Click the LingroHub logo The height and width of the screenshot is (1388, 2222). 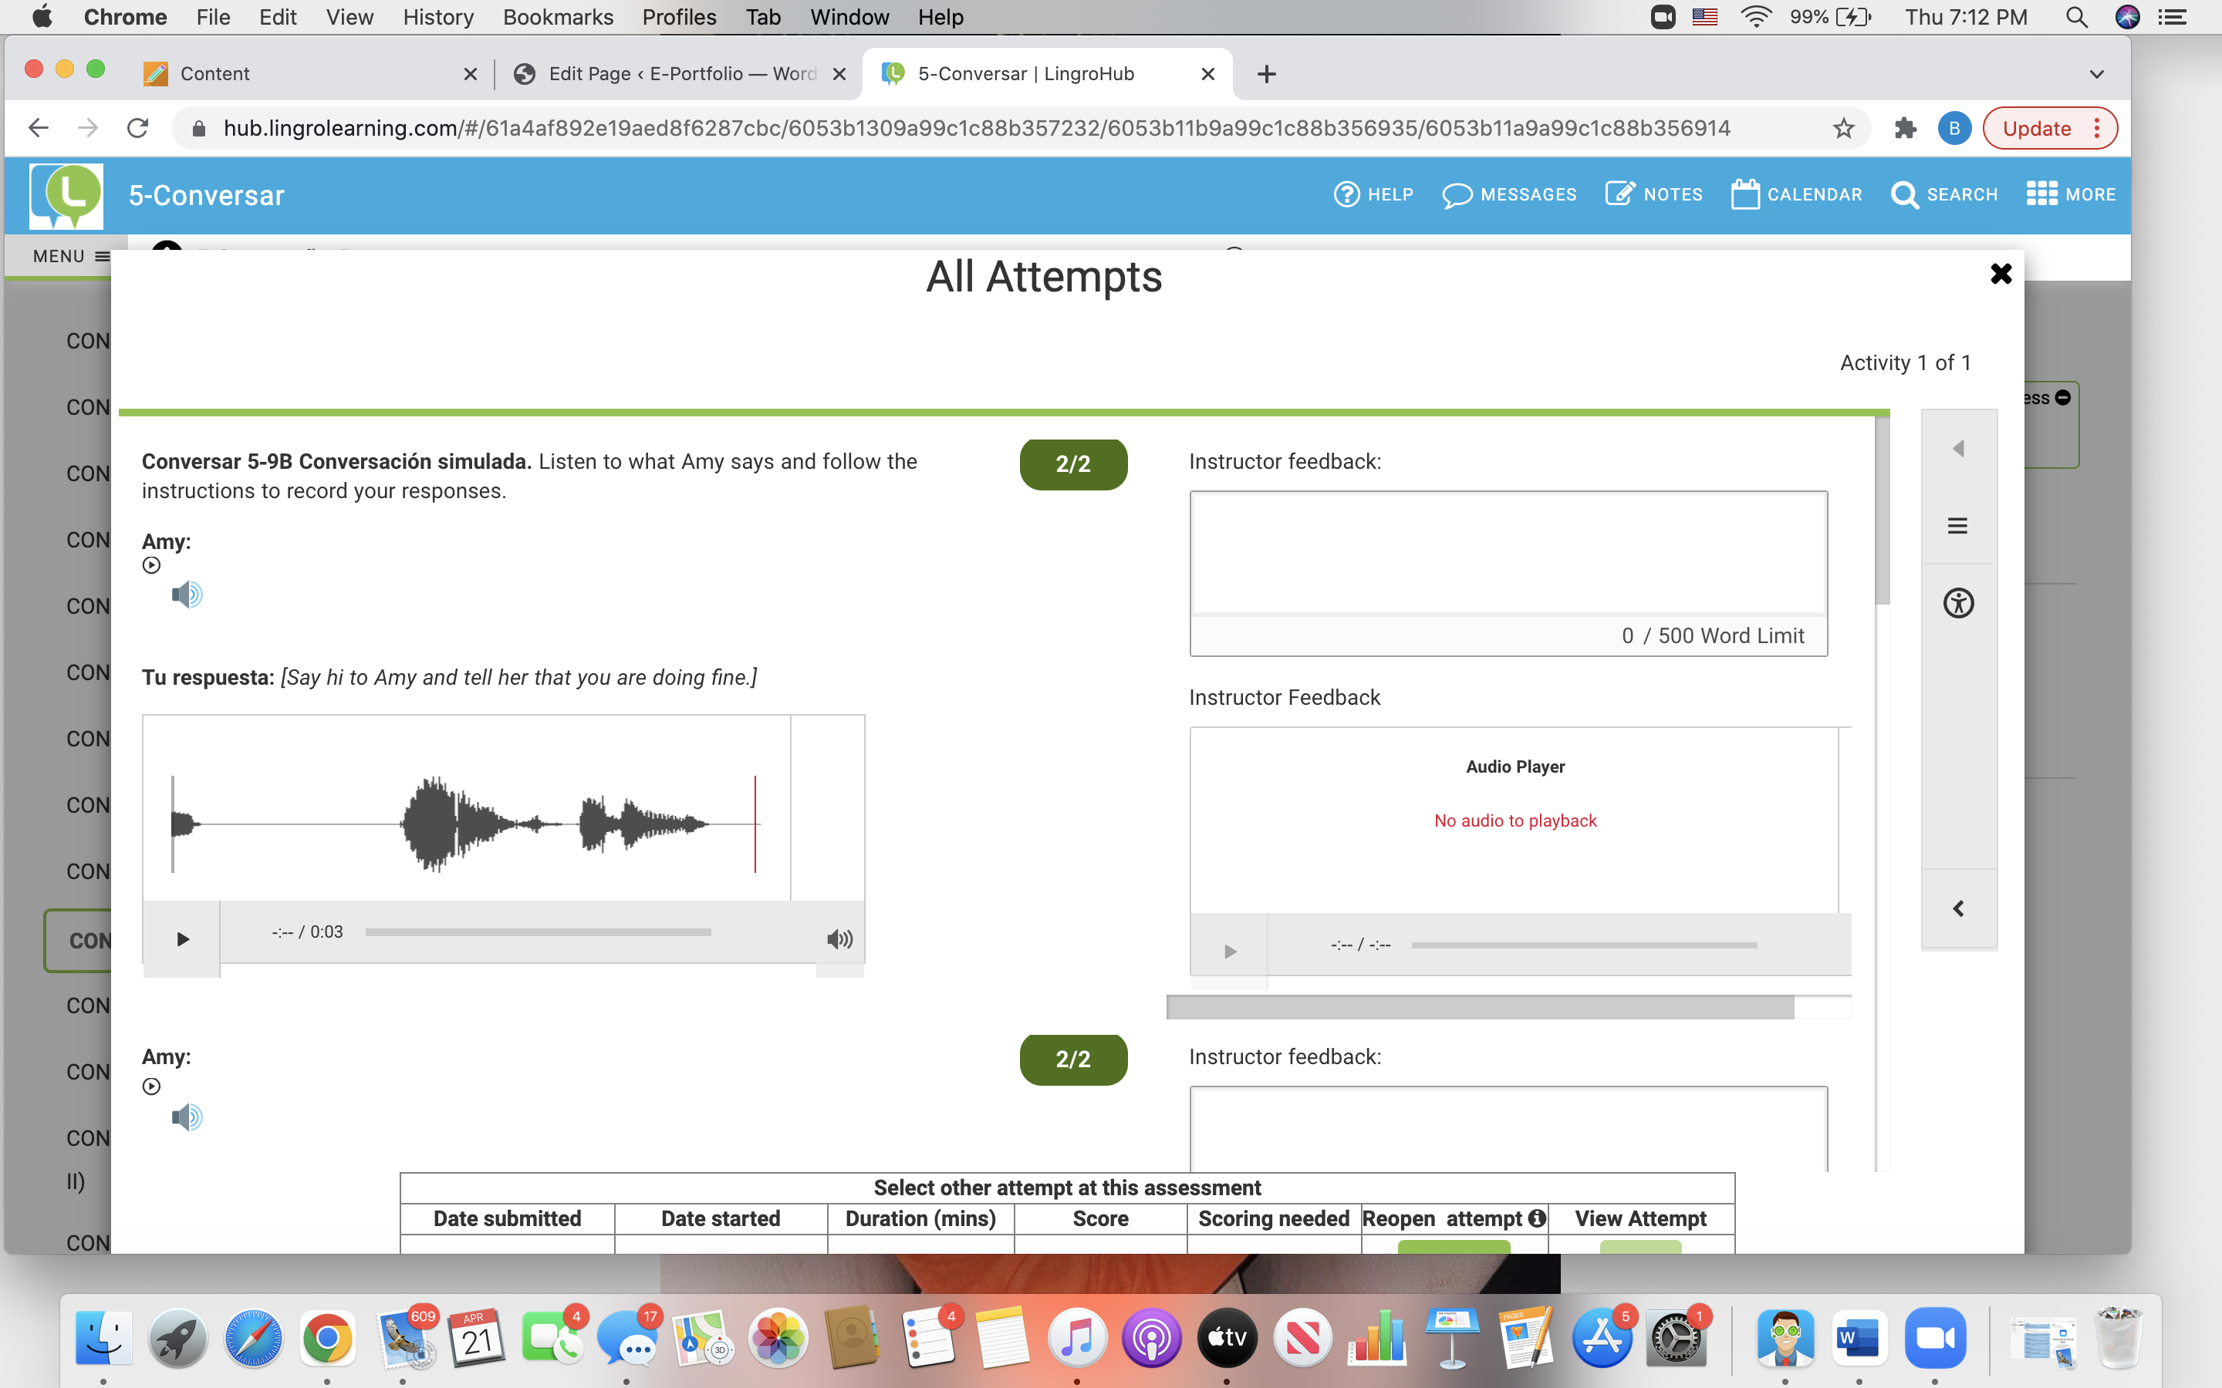[x=66, y=196]
